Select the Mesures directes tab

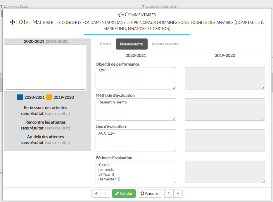(x=132, y=44)
